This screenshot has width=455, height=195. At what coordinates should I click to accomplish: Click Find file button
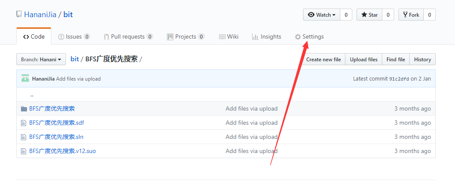pyautogui.click(x=396, y=59)
